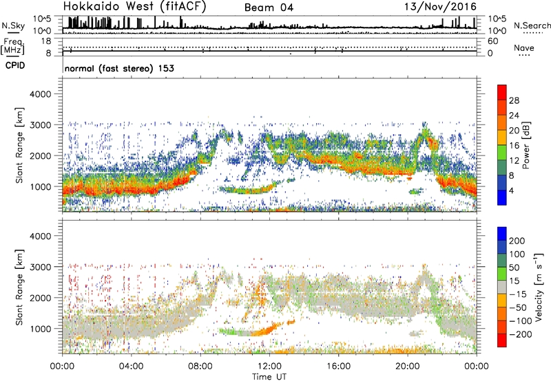Click the '04:00' time axis label

pyautogui.click(x=131, y=367)
